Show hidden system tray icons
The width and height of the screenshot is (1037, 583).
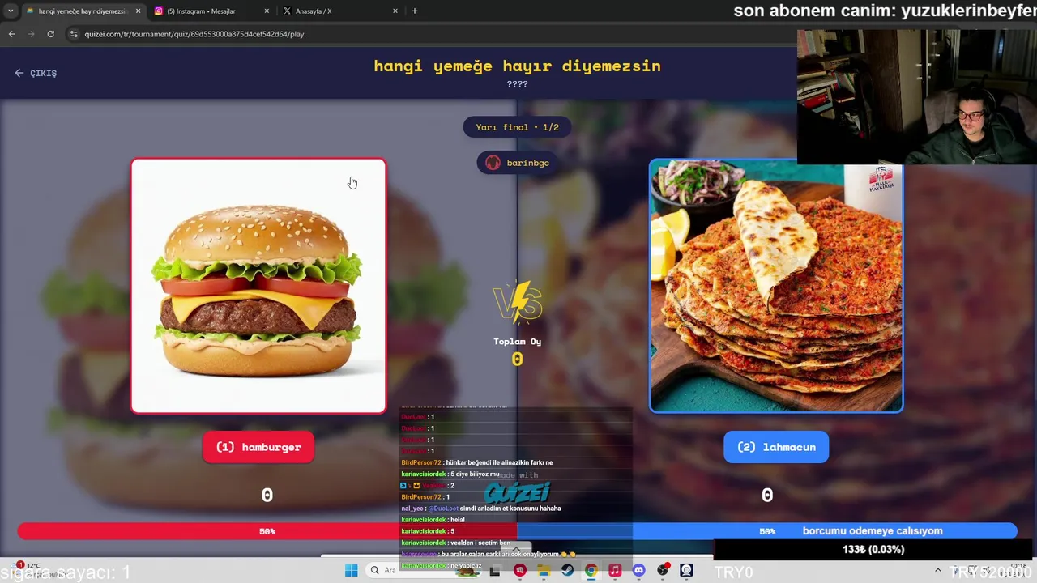click(x=938, y=571)
